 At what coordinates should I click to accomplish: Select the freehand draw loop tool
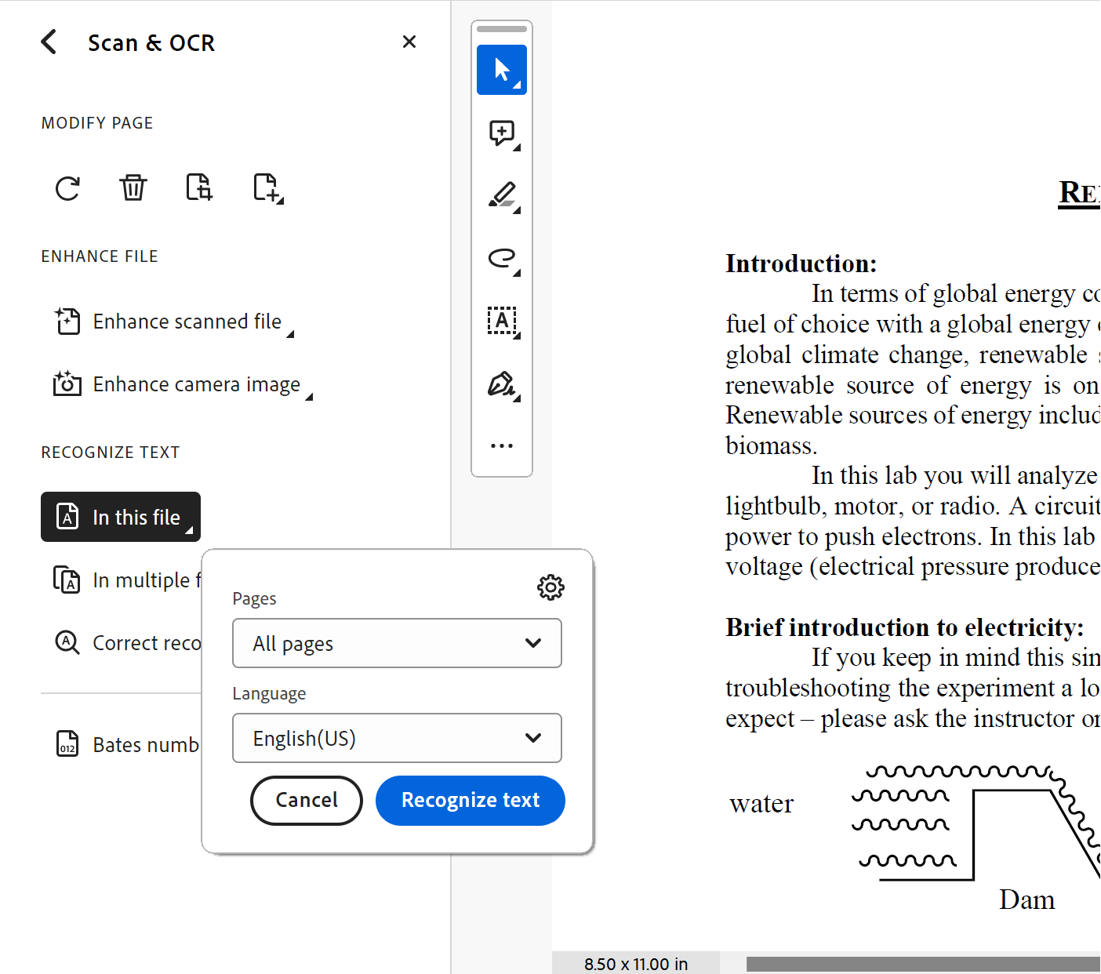[502, 258]
